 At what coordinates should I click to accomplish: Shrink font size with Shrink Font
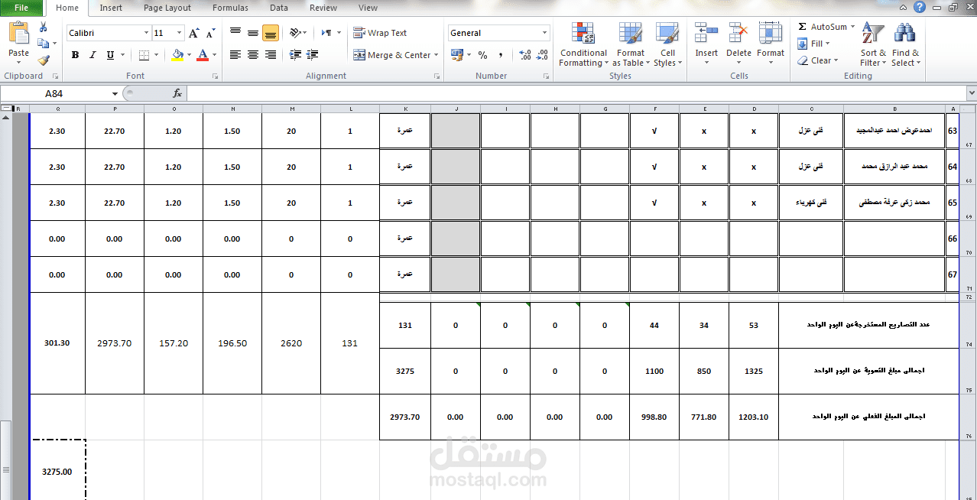(210, 33)
